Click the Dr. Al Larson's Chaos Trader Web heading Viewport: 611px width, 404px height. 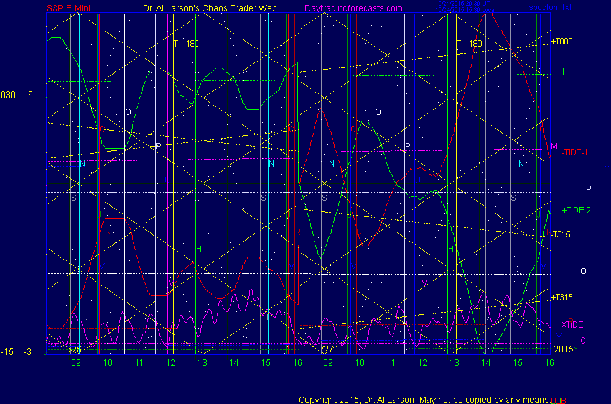[210, 8]
